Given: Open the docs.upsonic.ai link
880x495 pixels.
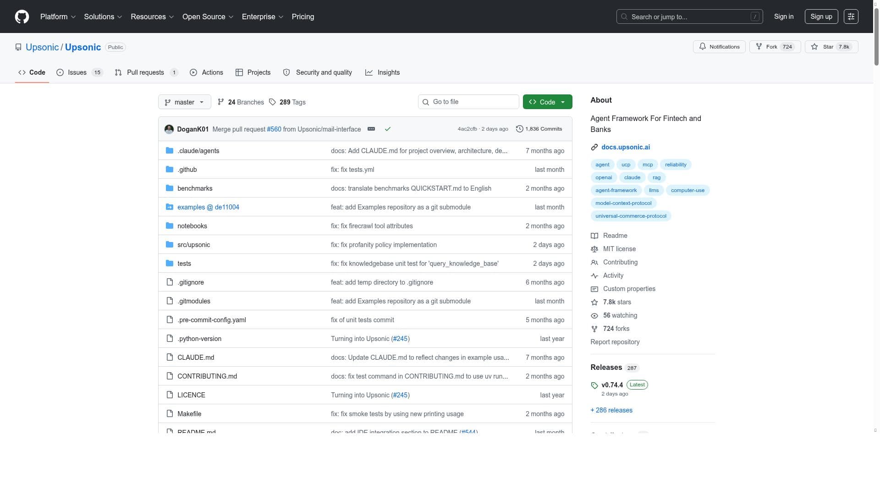Looking at the screenshot, I should click(625, 147).
